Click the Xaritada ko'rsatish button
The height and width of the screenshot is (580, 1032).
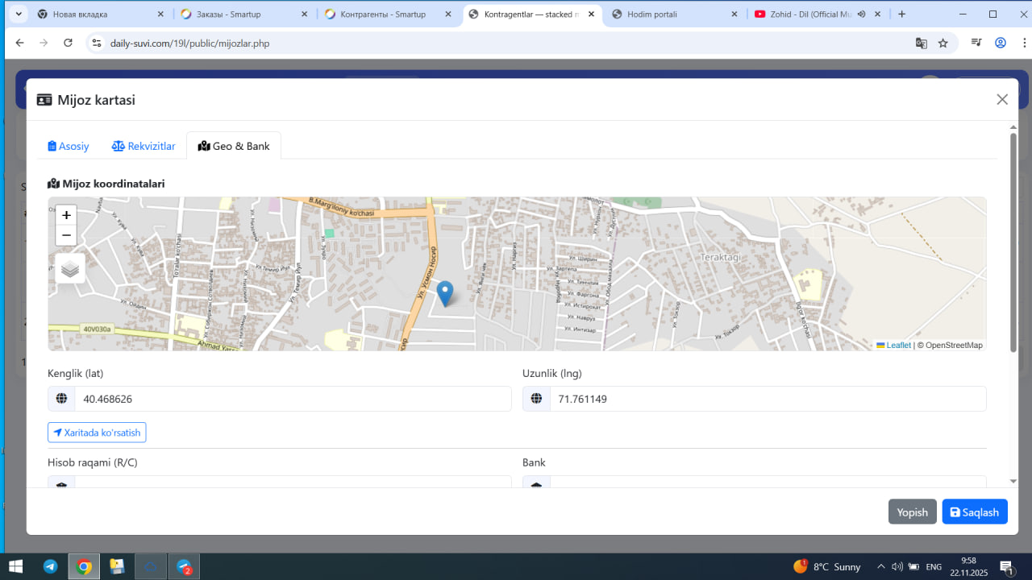(97, 433)
